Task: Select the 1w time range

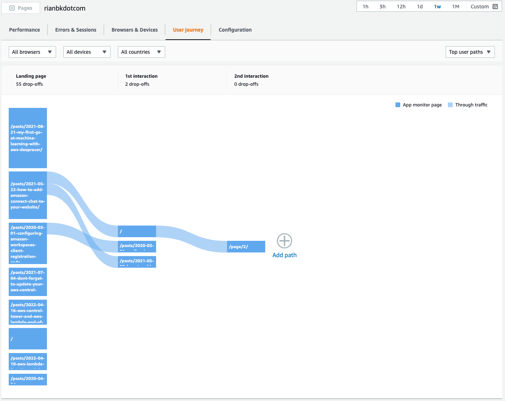Action: 437,7
